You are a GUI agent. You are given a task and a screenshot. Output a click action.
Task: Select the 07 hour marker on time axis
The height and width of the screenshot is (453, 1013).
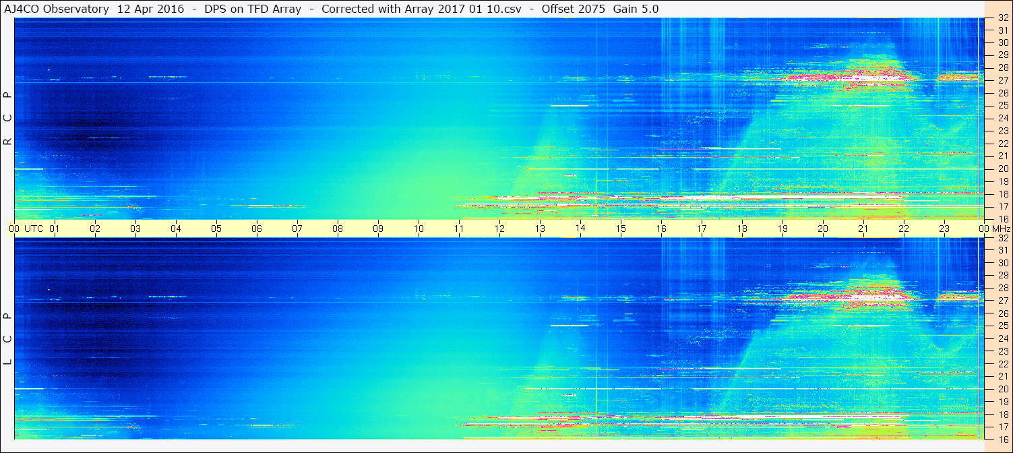pyautogui.click(x=297, y=229)
